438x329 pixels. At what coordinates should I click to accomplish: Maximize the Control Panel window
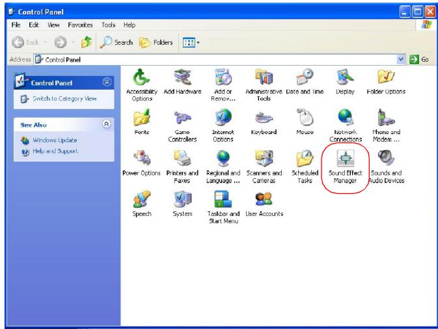(418, 12)
